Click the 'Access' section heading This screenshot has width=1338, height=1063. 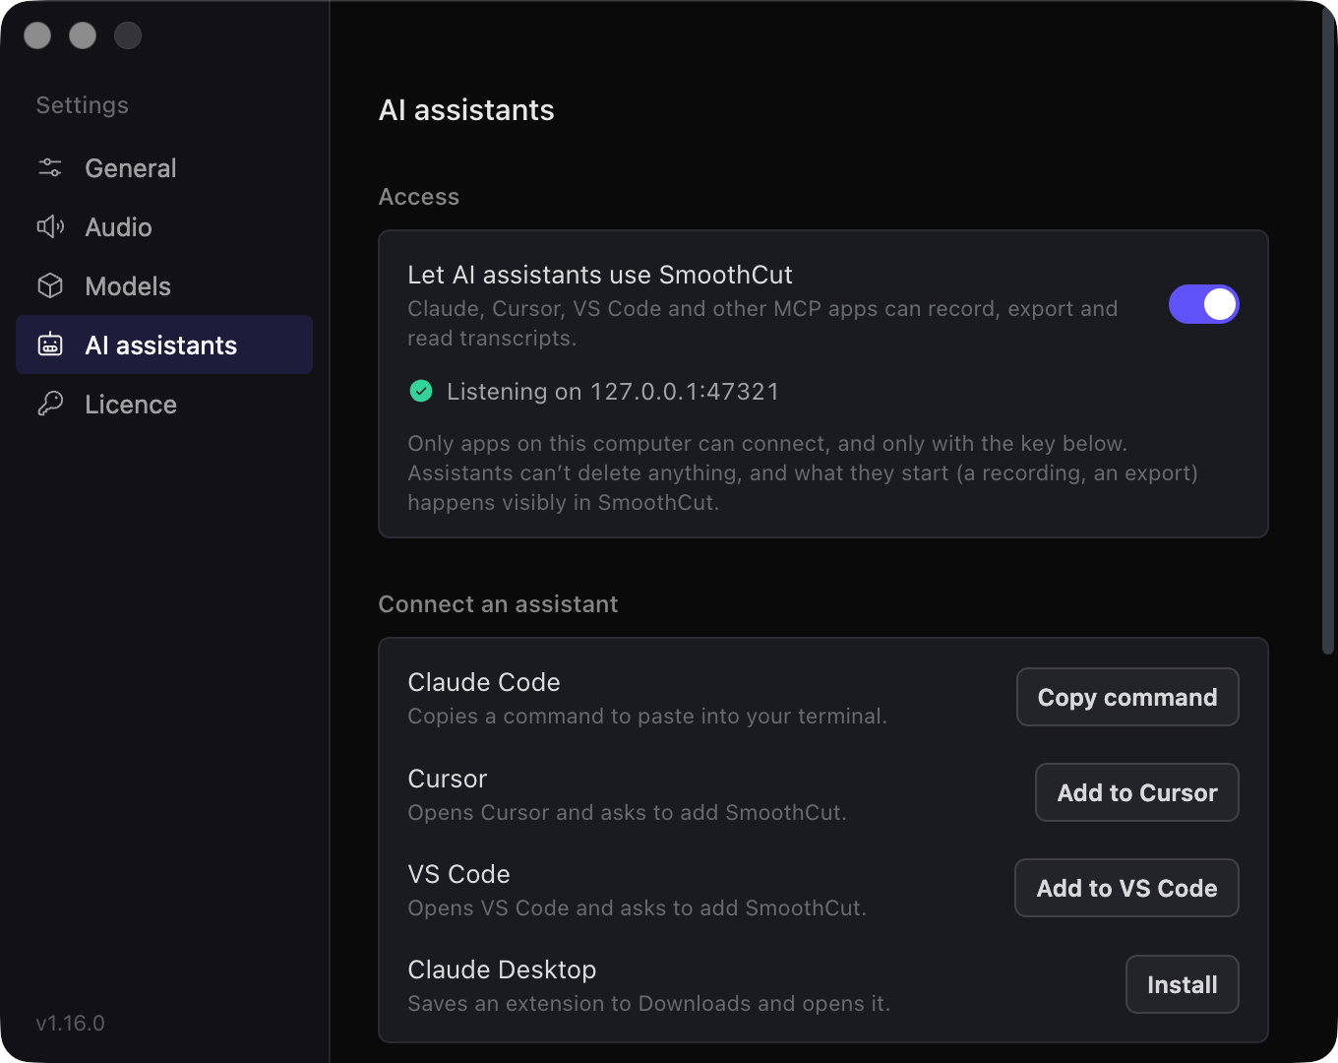(x=419, y=197)
